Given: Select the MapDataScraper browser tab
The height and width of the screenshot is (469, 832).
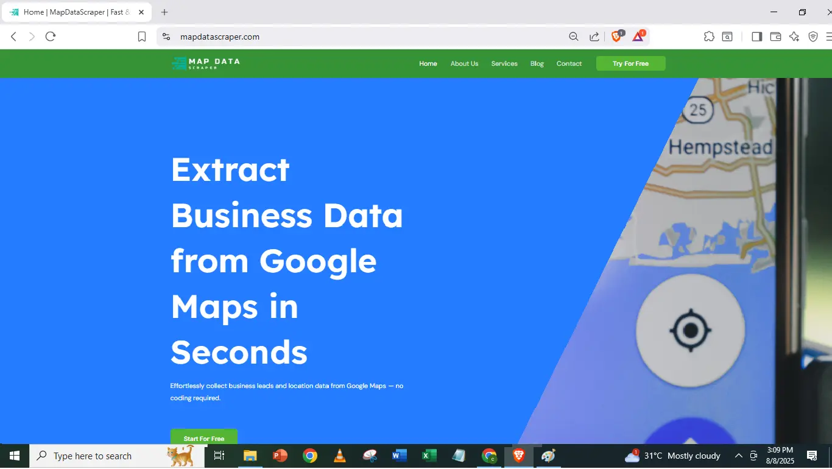Looking at the screenshot, I should pyautogui.click(x=76, y=12).
